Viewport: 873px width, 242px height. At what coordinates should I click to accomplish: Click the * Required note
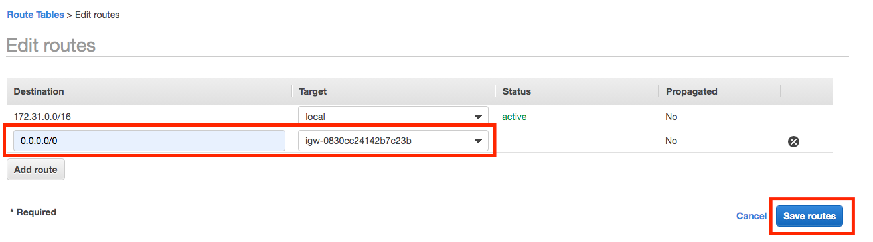point(33,212)
